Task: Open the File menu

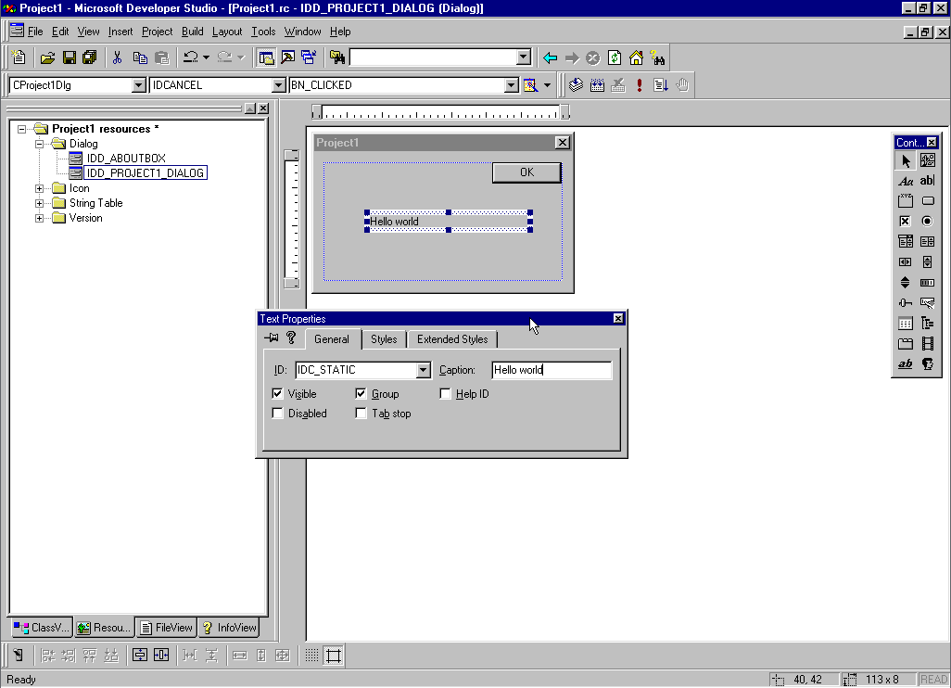Action: pyautogui.click(x=35, y=32)
